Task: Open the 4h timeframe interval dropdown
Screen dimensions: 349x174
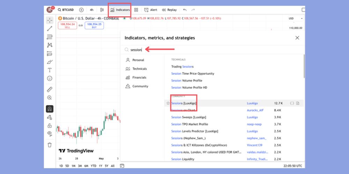Action: [91, 10]
